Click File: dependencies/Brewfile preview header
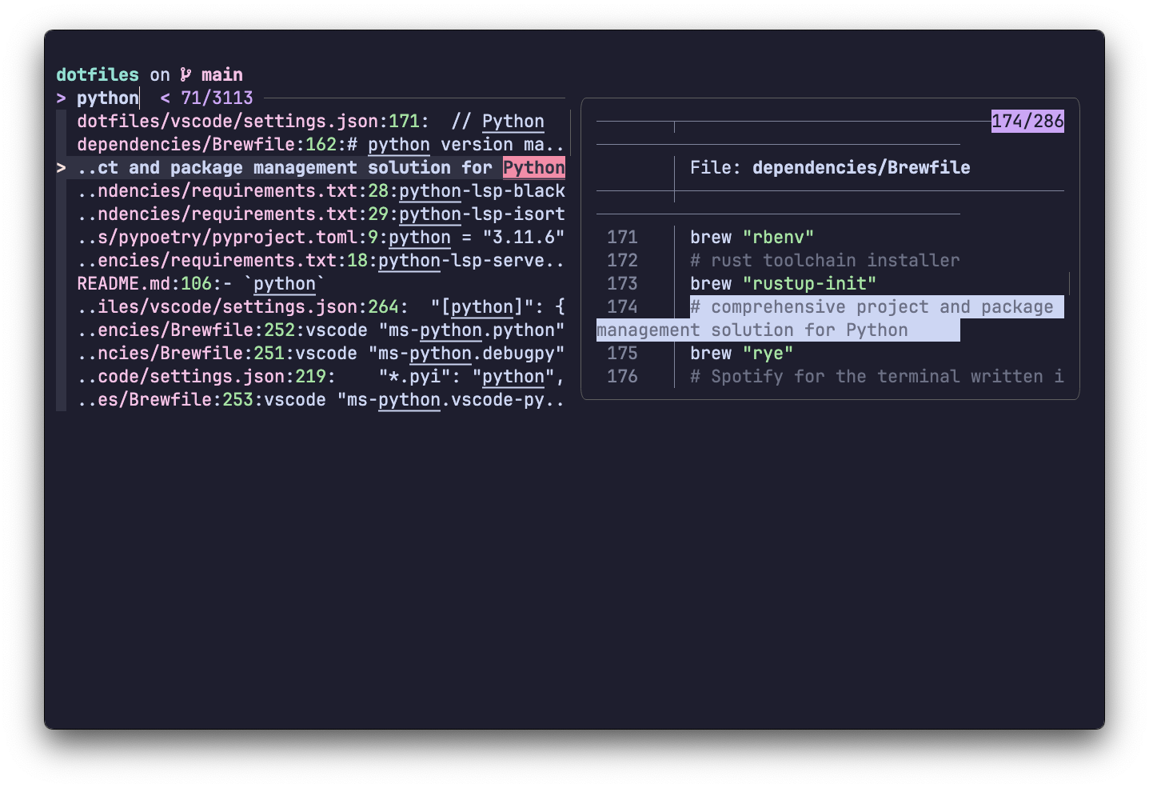This screenshot has height=788, width=1149. click(x=830, y=167)
